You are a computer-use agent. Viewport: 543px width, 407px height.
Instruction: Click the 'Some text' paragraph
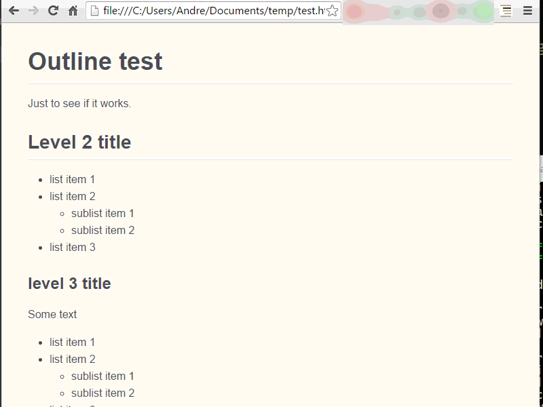[x=52, y=314]
